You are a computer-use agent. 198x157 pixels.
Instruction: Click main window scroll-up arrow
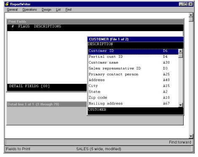191,15
